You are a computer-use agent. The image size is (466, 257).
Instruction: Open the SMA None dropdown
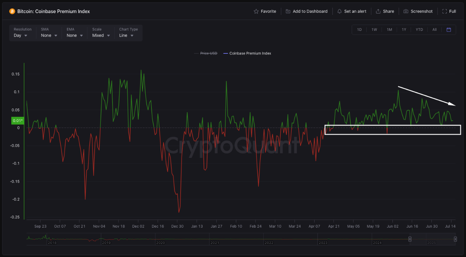point(49,33)
